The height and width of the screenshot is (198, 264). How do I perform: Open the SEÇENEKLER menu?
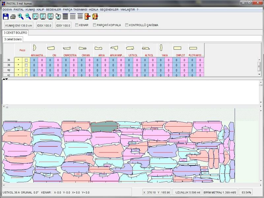pos(109,10)
